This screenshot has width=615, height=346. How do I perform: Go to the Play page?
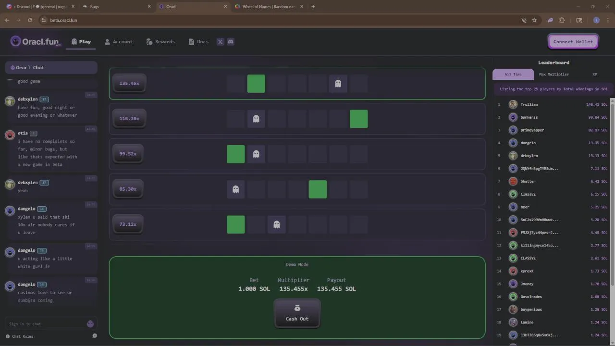point(81,42)
